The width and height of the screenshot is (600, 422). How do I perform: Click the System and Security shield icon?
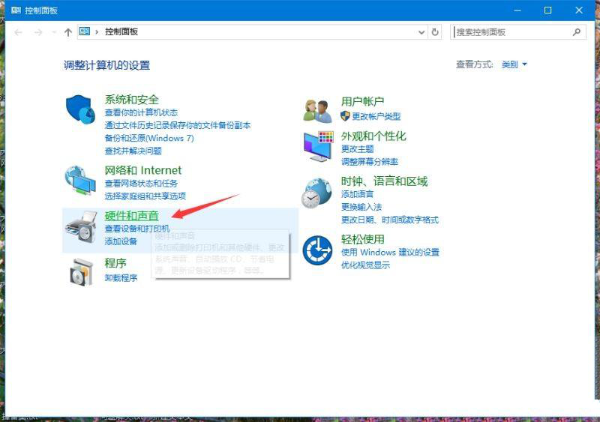(x=80, y=111)
